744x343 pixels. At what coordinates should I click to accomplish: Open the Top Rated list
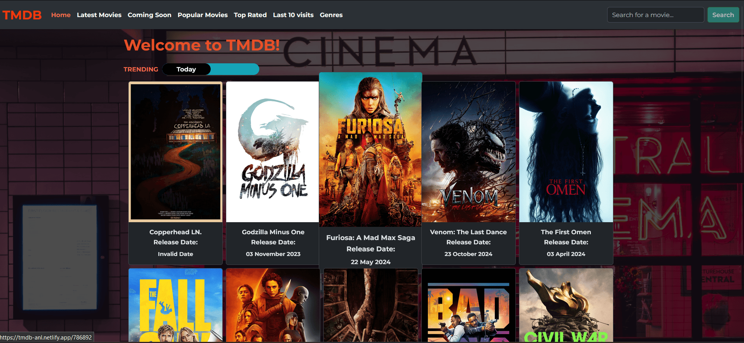tap(250, 15)
